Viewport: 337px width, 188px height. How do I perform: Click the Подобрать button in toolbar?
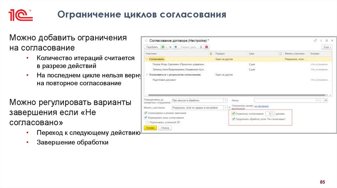pyautogui.click(x=152, y=47)
